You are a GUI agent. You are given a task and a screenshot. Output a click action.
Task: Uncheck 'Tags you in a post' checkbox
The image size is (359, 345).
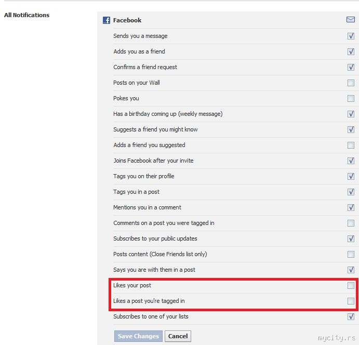[351, 192]
